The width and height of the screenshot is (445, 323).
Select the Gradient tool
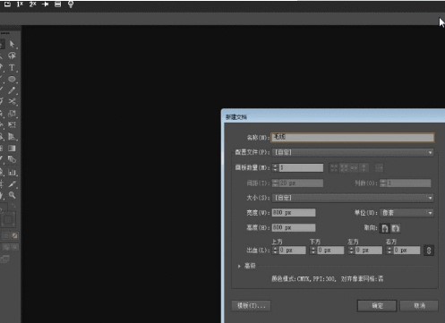point(12,149)
